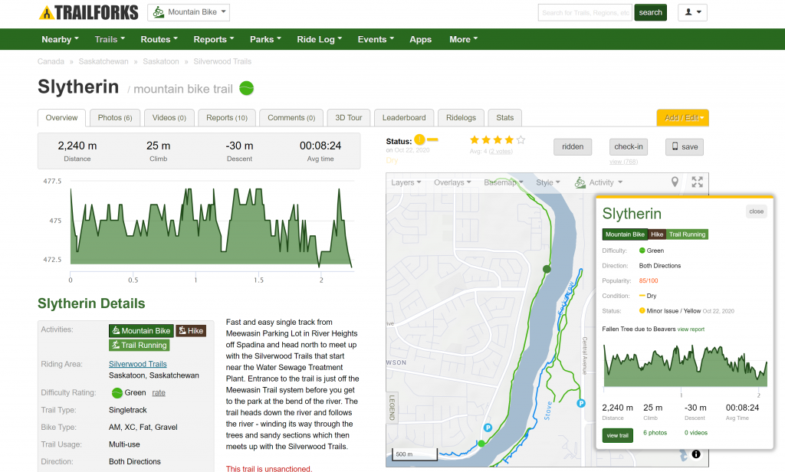Image resolution: width=785 pixels, height=472 pixels.
Task: Rate the trail with the first star
Action: click(x=474, y=140)
